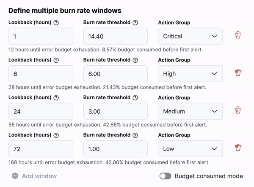Screen dimensions: 254x187
Task: Remove the Medium burn rate window
Action: (x=238, y=111)
